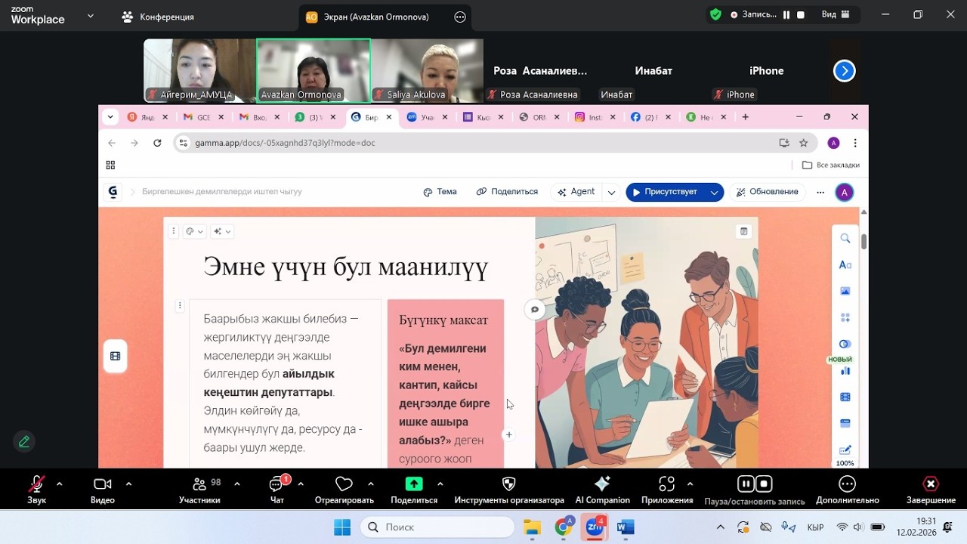Expand reactions options arrow
Image resolution: width=967 pixels, height=544 pixels.
[370, 484]
